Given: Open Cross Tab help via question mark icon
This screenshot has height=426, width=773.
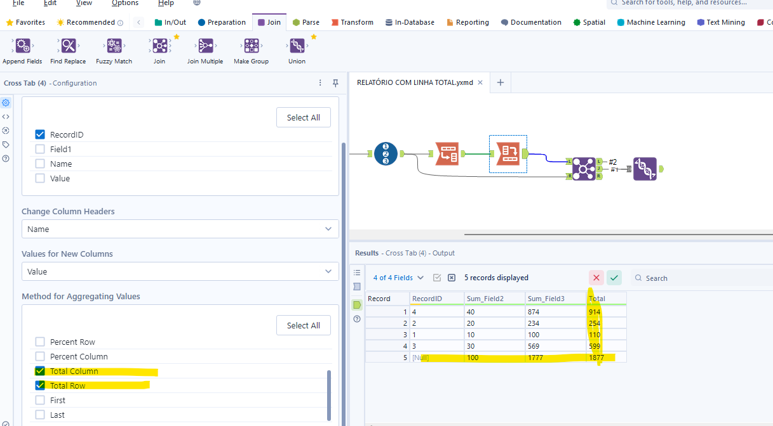Looking at the screenshot, I should coord(6,158).
